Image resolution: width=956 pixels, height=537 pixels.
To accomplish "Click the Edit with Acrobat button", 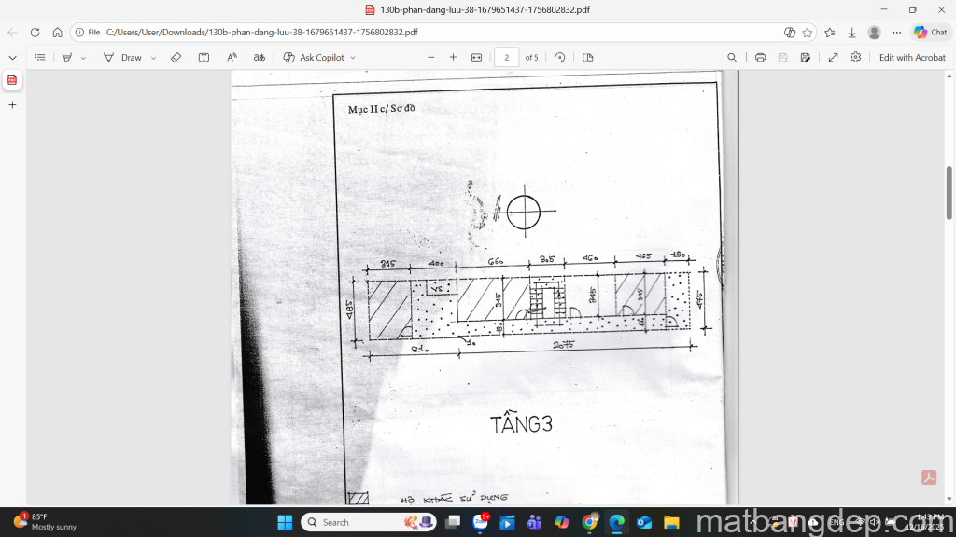I will click(x=912, y=58).
